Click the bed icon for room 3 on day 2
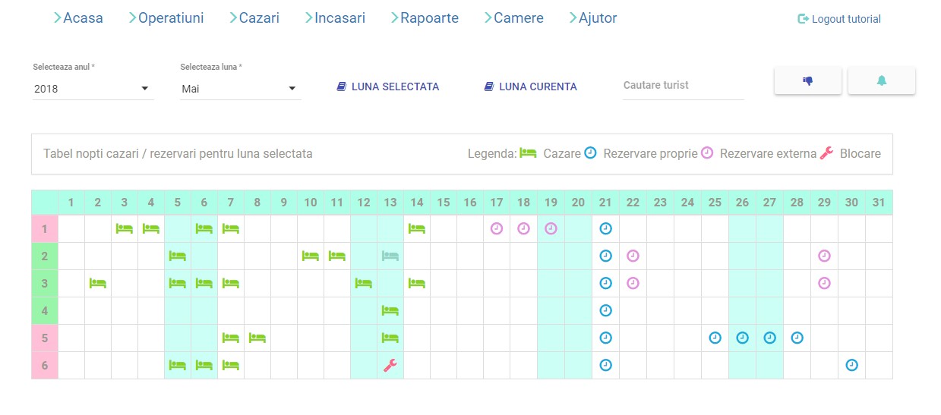 pyautogui.click(x=98, y=283)
